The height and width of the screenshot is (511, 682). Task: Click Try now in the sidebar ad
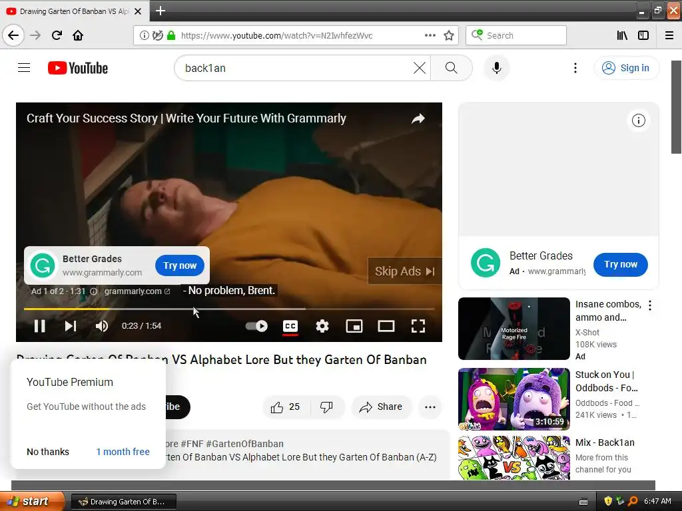click(x=620, y=264)
